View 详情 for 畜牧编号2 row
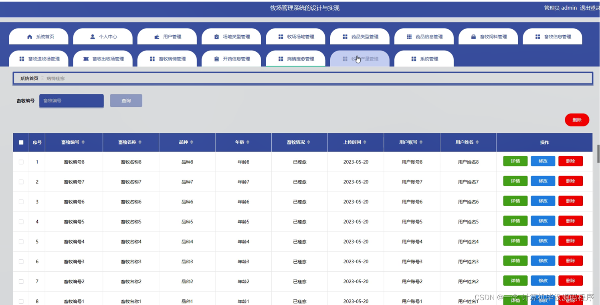600x305 pixels. click(515, 281)
